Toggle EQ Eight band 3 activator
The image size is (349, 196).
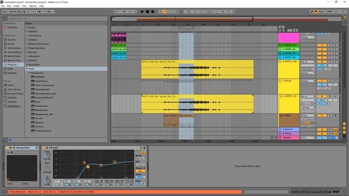point(77,185)
